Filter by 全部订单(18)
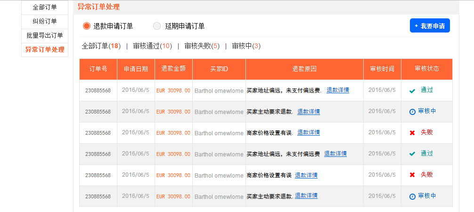 (x=101, y=46)
